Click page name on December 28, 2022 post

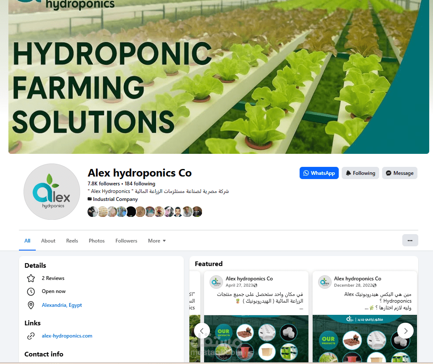(358, 279)
